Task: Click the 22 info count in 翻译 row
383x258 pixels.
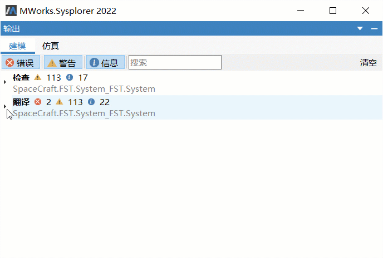Action: click(105, 102)
